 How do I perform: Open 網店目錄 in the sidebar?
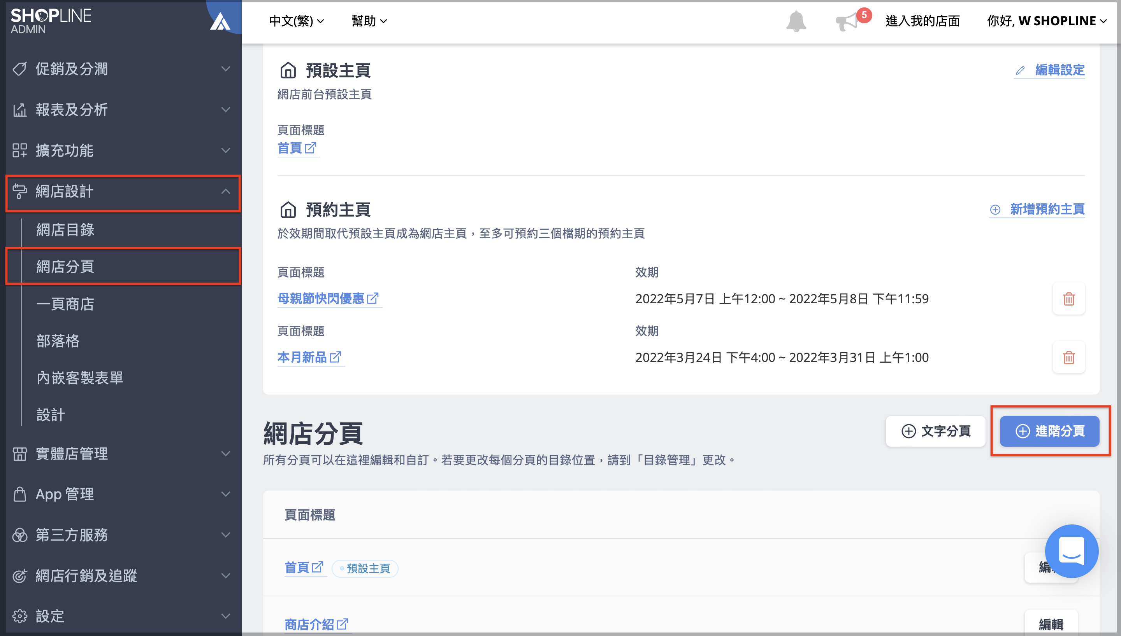click(x=65, y=230)
